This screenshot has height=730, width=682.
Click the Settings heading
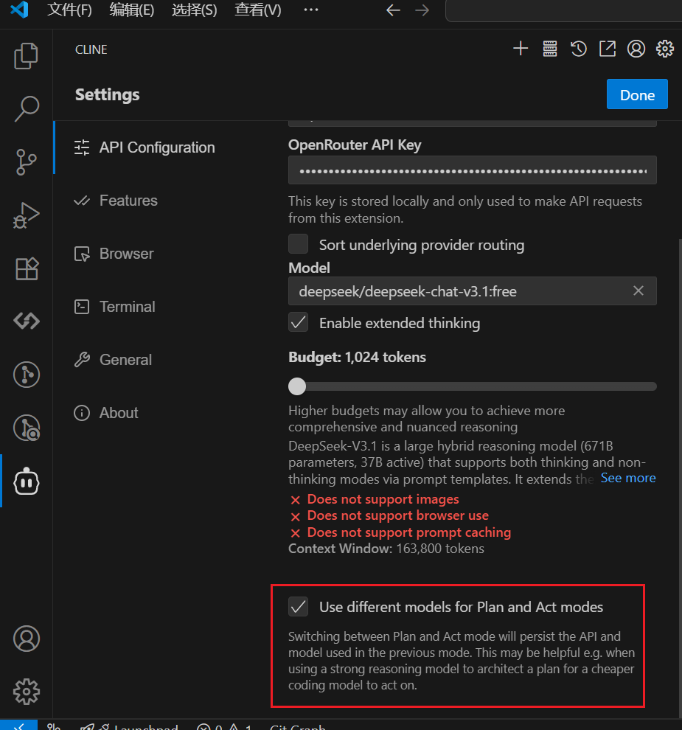tap(107, 94)
